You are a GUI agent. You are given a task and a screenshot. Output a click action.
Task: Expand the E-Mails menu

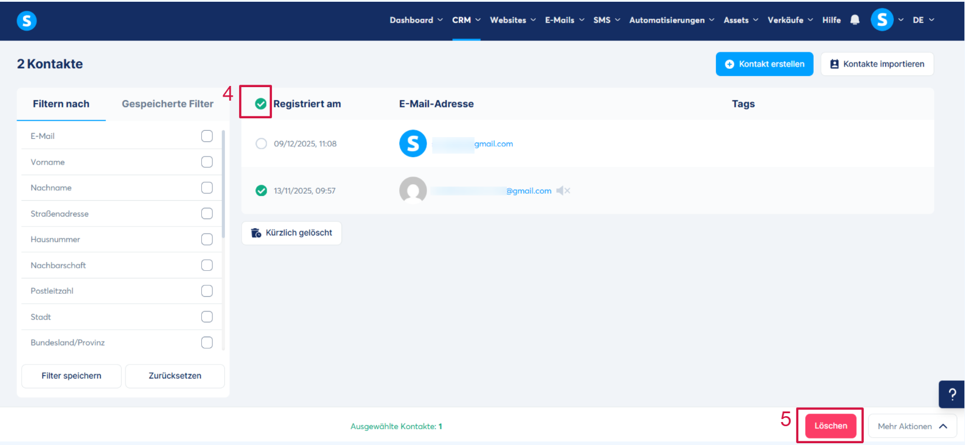565,20
